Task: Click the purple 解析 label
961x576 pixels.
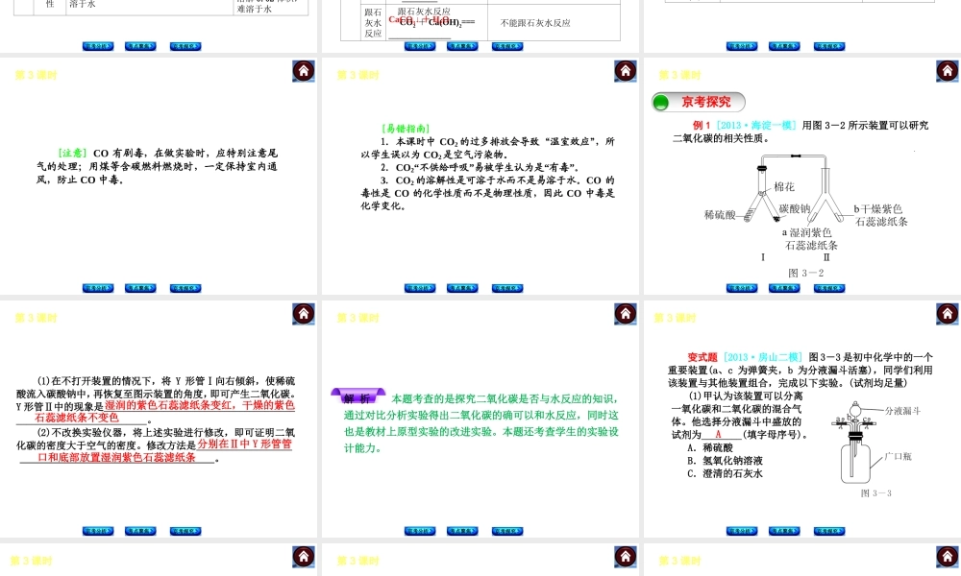Action: click(357, 397)
